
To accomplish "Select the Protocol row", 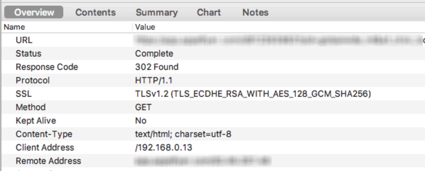I will point(213,80).
